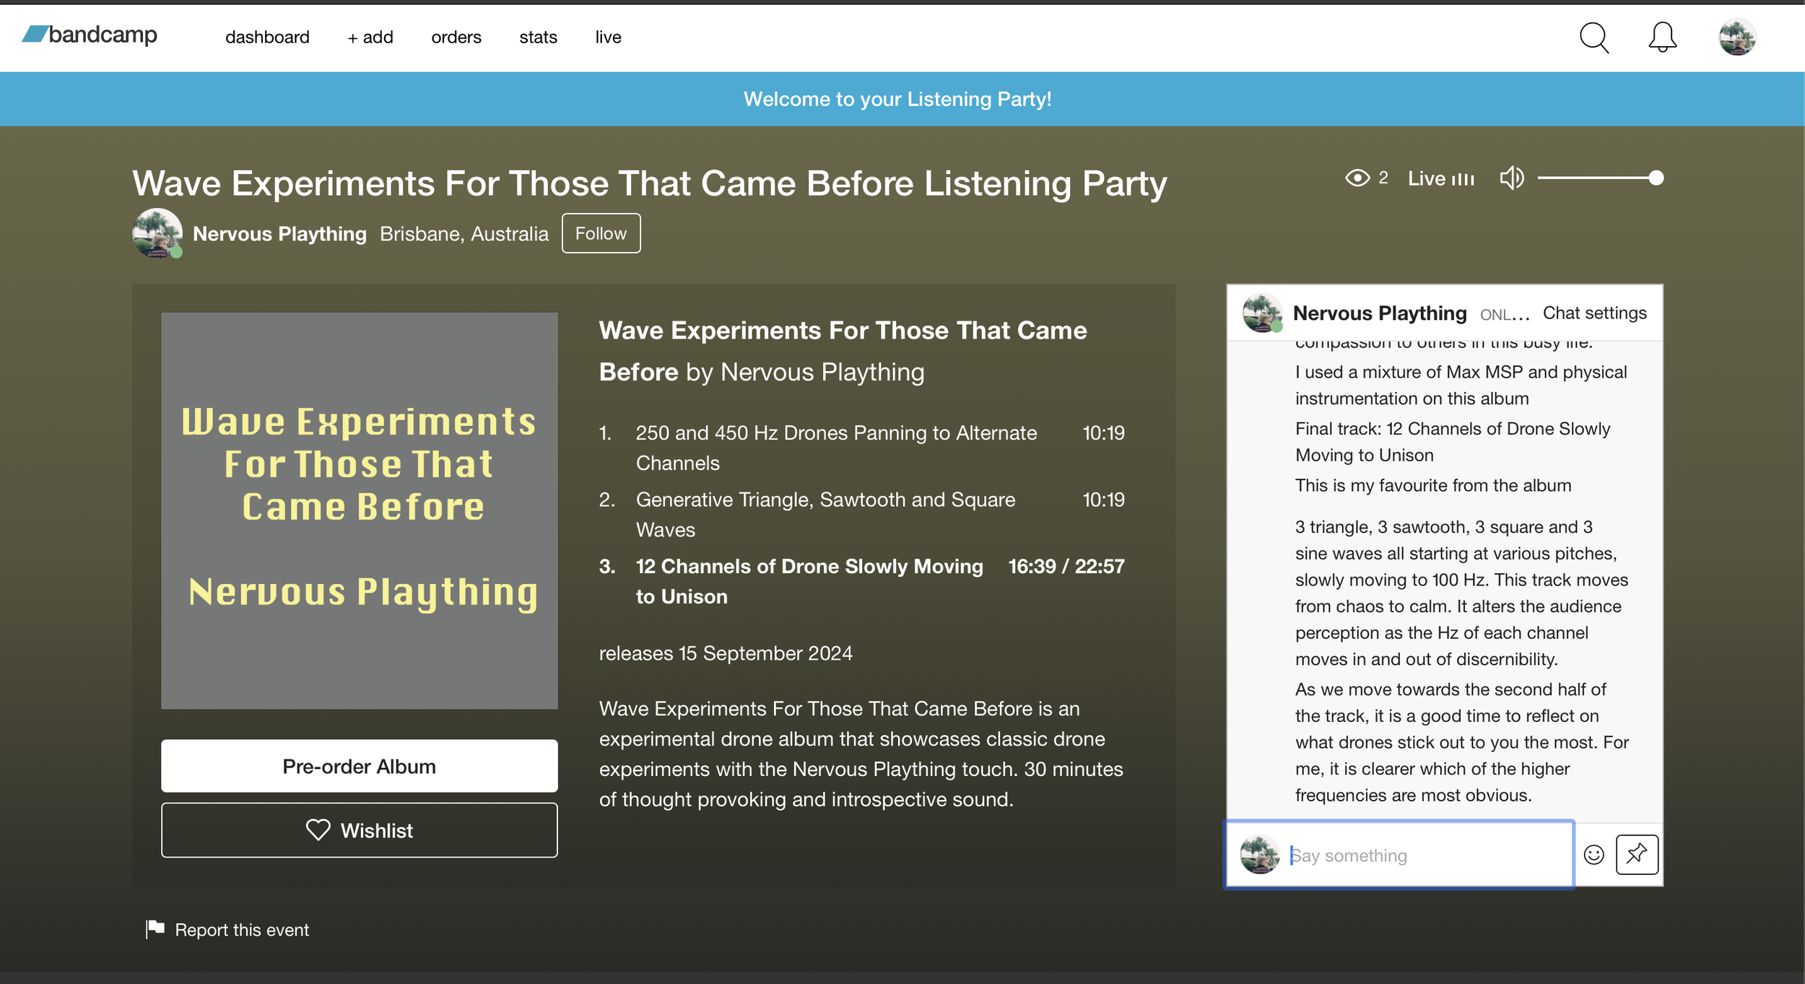The height and width of the screenshot is (984, 1805).
Task: Click the chat header Nervous Plaything avatar
Action: [x=1262, y=313]
